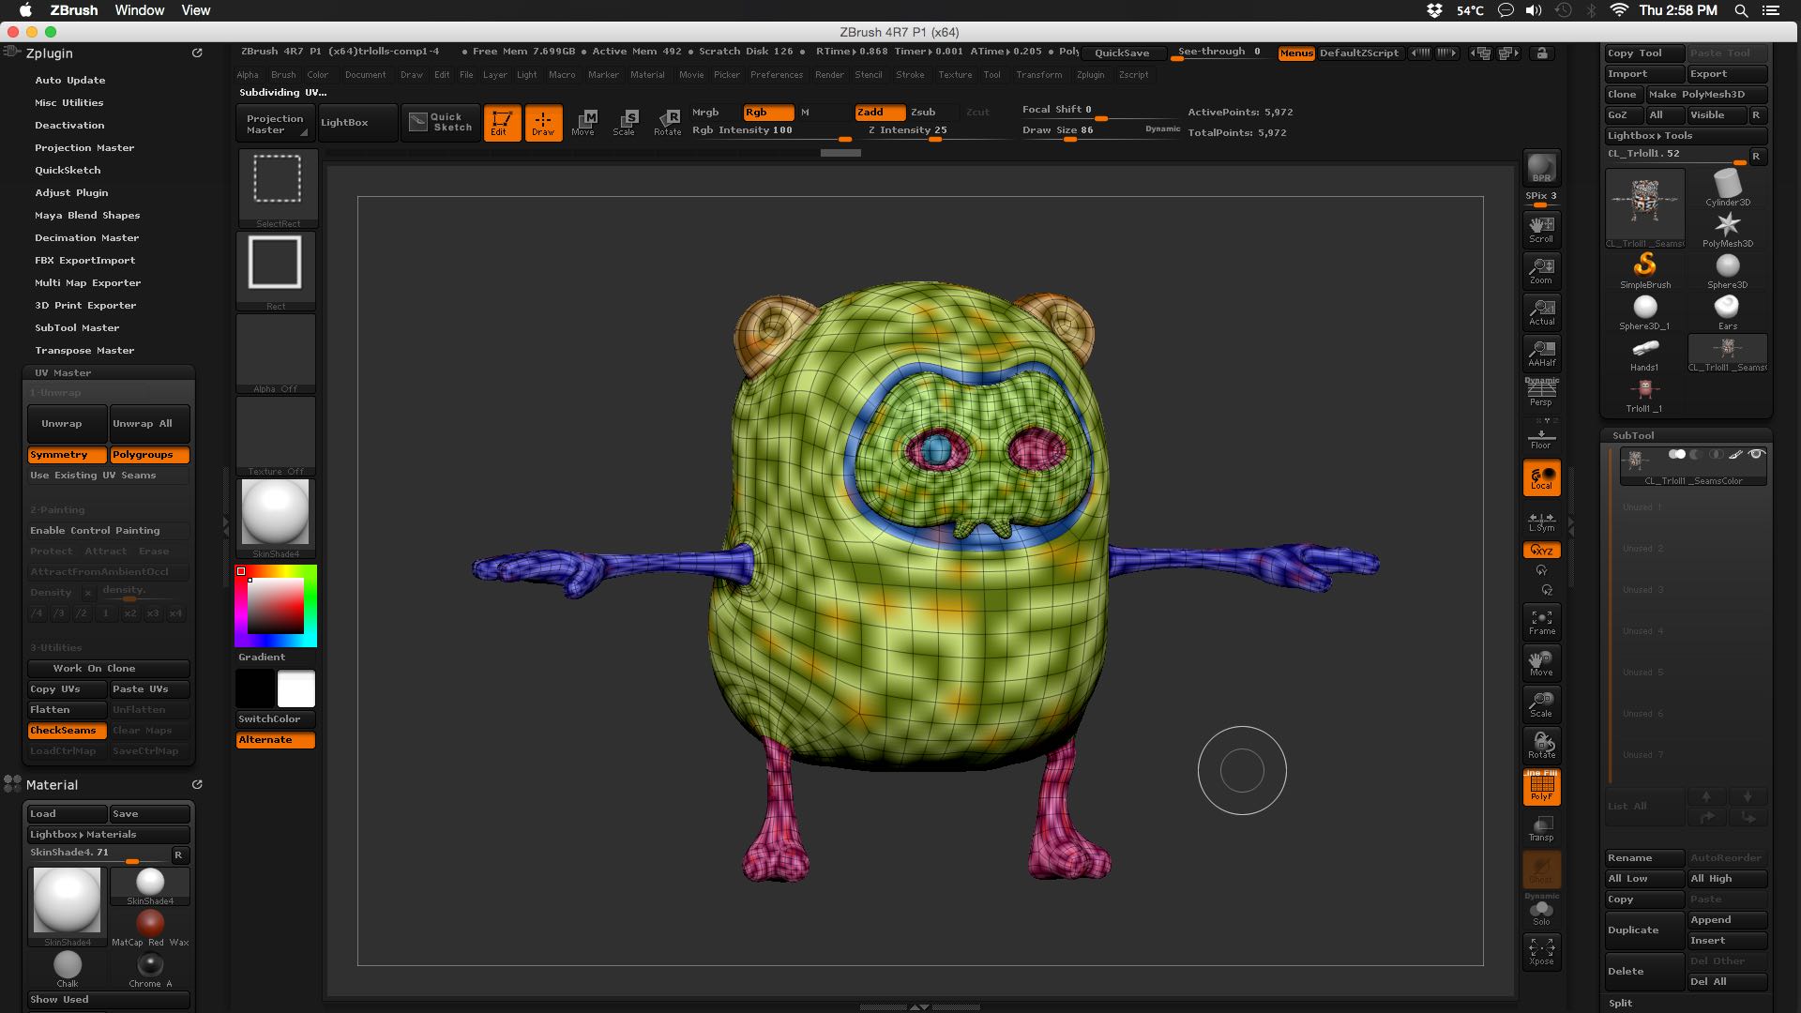
Task: Activate Draw mode button
Action: pos(543,122)
